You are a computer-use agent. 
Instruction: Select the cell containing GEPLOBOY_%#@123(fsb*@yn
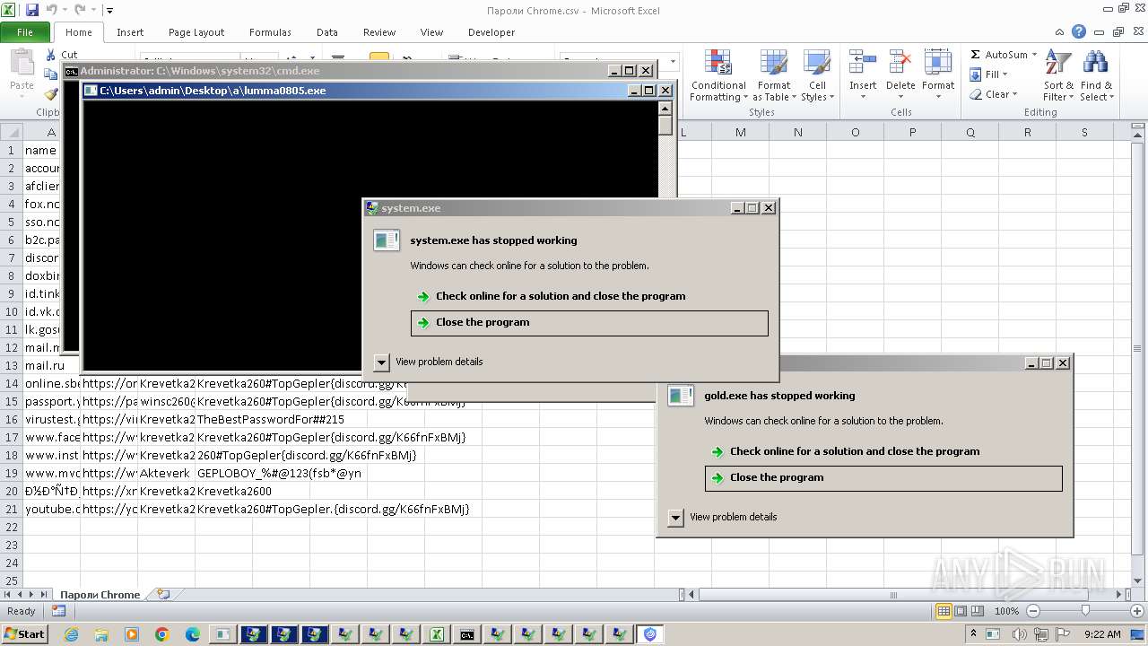click(x=279, y=473)
